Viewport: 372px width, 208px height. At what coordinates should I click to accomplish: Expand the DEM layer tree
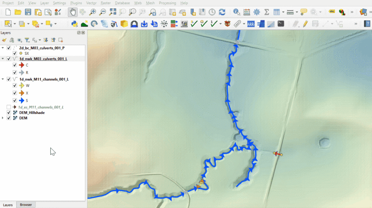[3, 118]
